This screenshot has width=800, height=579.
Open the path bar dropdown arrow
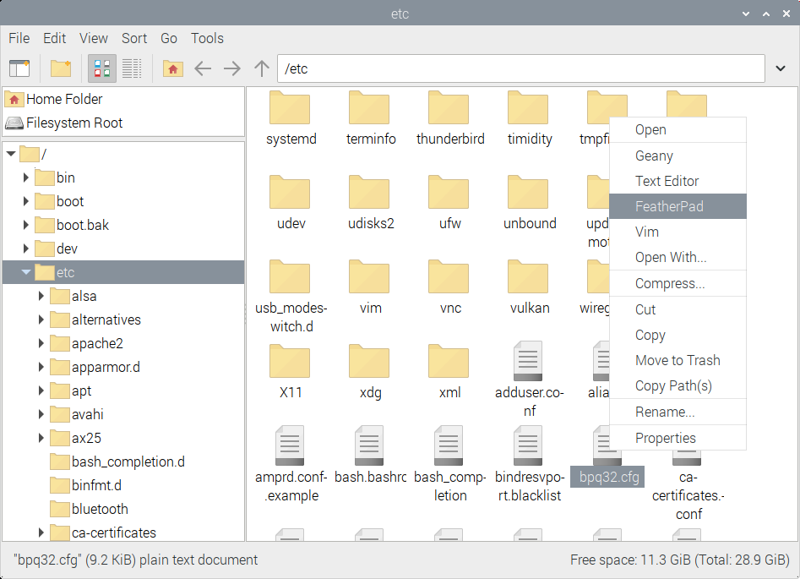click(778, 68)
